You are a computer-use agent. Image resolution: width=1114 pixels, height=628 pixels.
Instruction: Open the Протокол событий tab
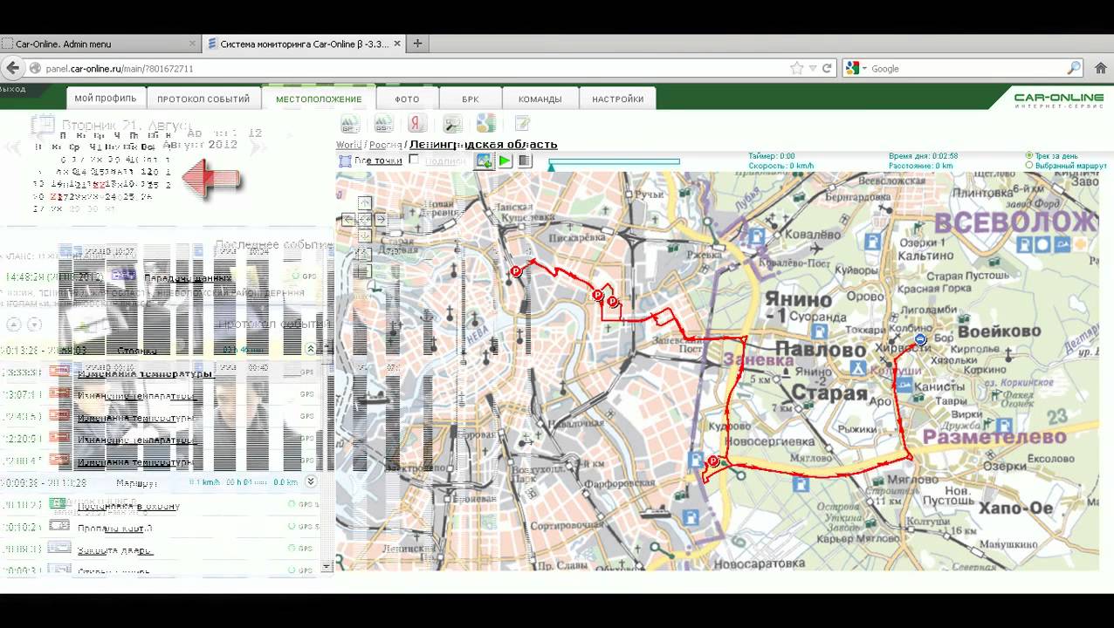click(203, 99)
